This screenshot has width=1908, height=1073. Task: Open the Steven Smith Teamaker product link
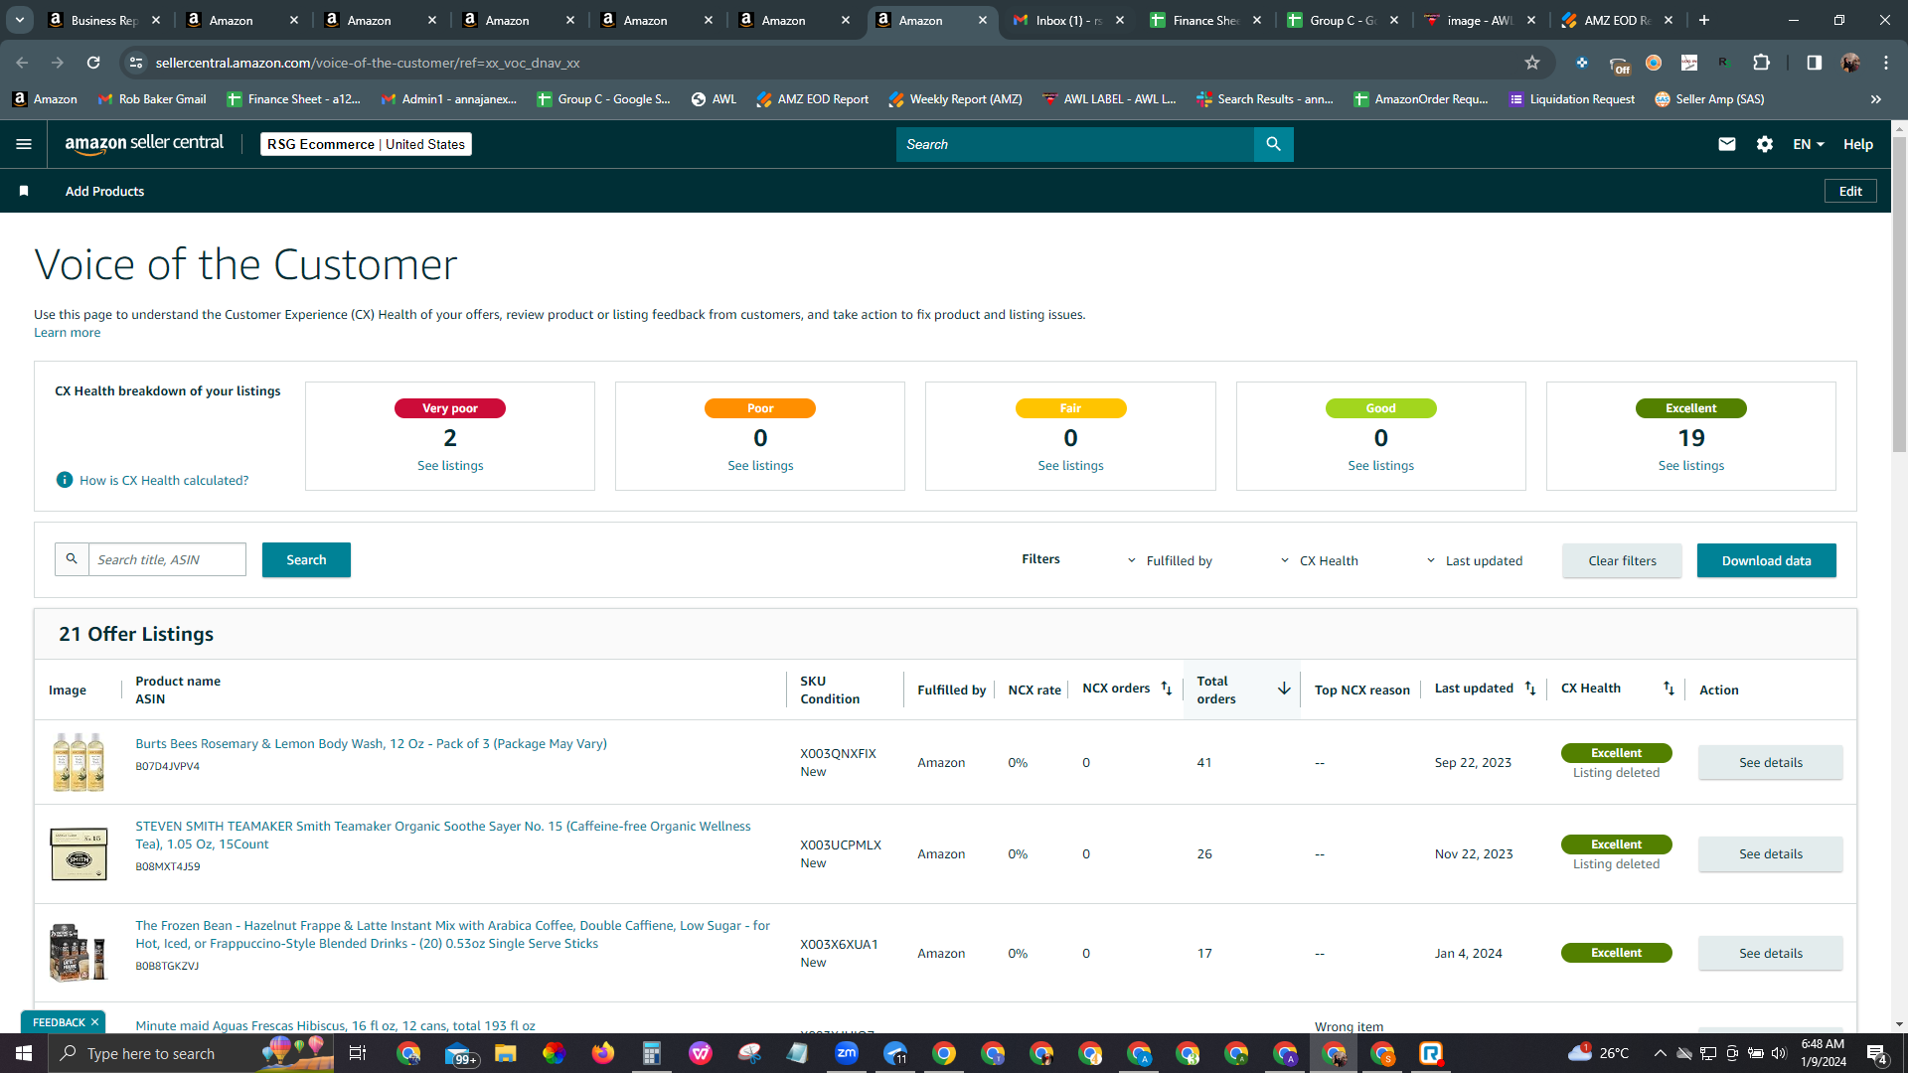(x=443, y=835)
